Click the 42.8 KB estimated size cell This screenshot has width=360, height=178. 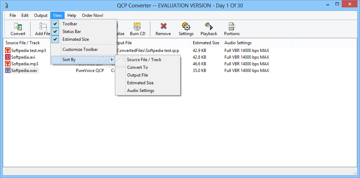click(x=199, y=57)
